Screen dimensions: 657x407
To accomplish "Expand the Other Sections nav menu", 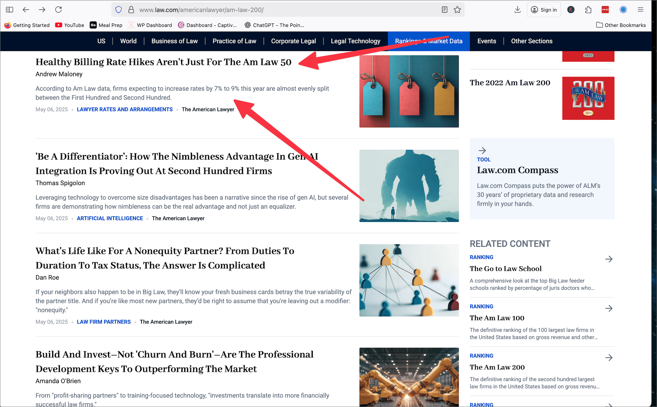I will (x=531, y=41).
